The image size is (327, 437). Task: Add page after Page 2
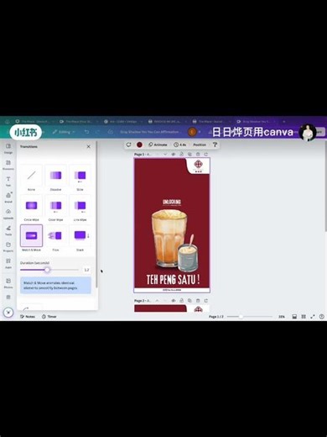(206, 301)
